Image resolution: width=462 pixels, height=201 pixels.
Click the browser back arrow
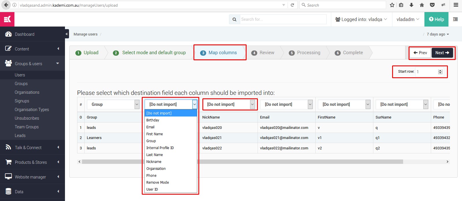click(x=6, y=5)
